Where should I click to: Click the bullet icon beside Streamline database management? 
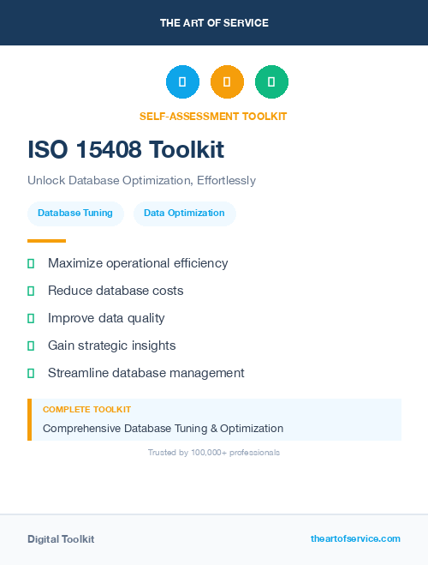pos(31,373)
